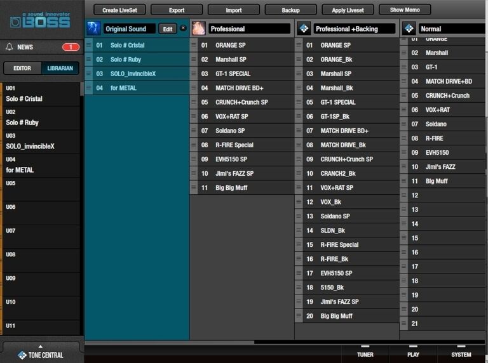Click the Original Sound liveset thumbnail icon
Image resolution: width=488 pixels, height=363 pixels.
(x=93, y=29)
